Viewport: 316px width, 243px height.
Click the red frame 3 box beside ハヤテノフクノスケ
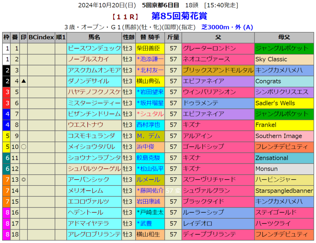click(x=6, y=92)
